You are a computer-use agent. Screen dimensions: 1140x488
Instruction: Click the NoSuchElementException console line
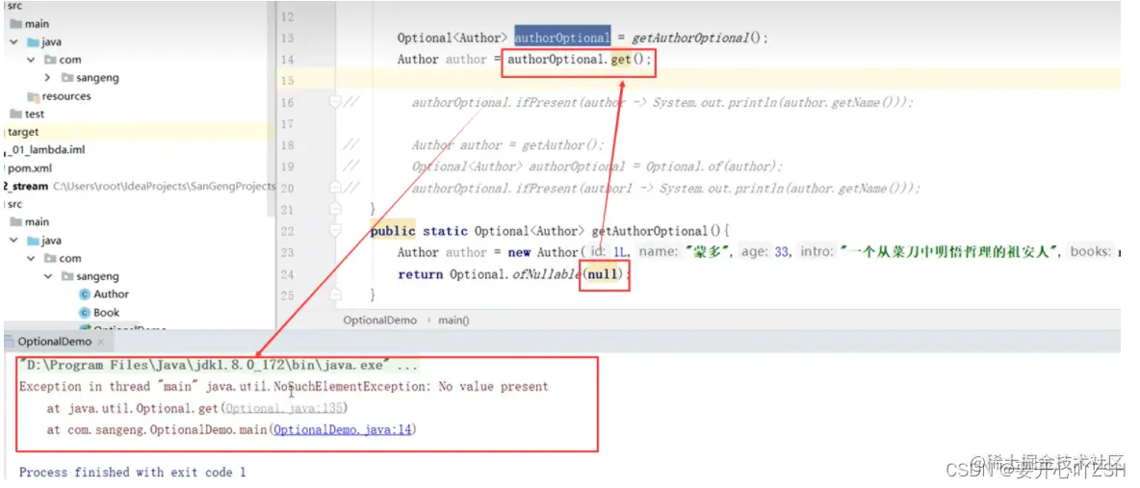283,387
